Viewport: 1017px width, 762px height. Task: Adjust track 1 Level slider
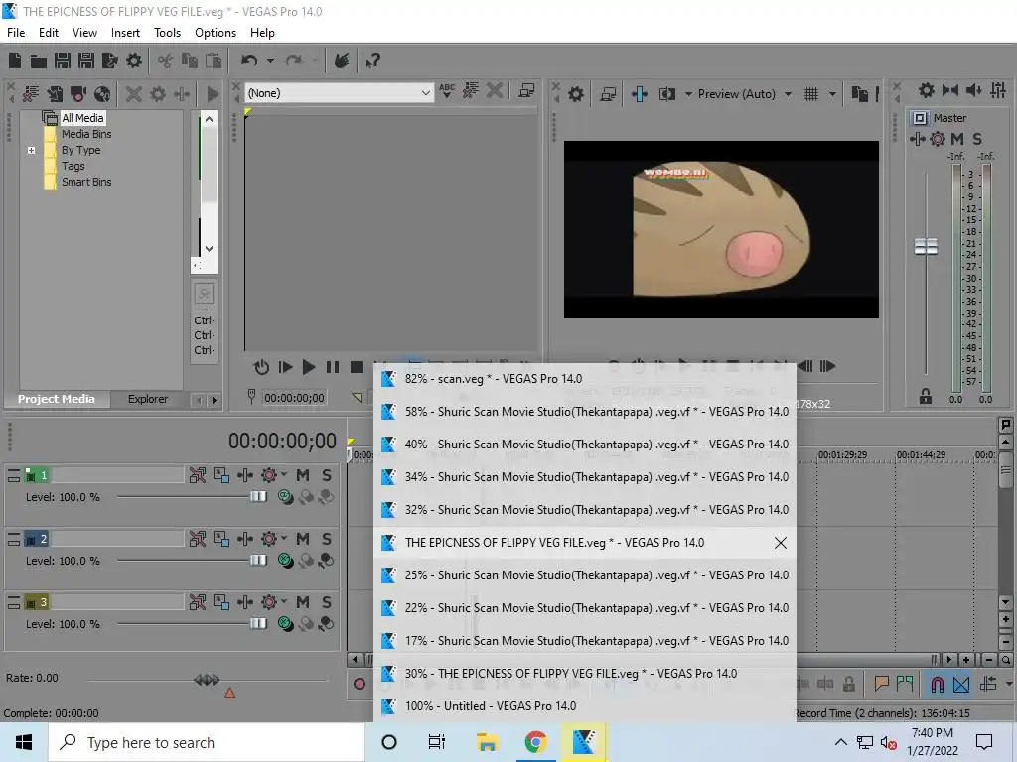tap(258, 497)
